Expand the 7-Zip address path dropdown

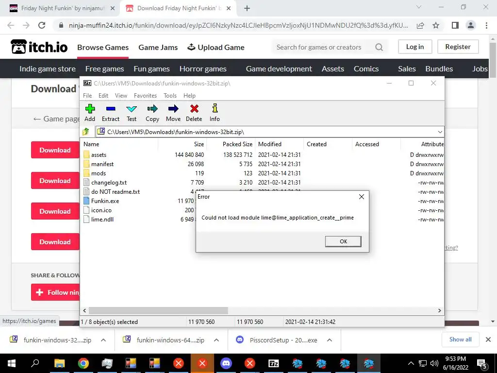440,132
